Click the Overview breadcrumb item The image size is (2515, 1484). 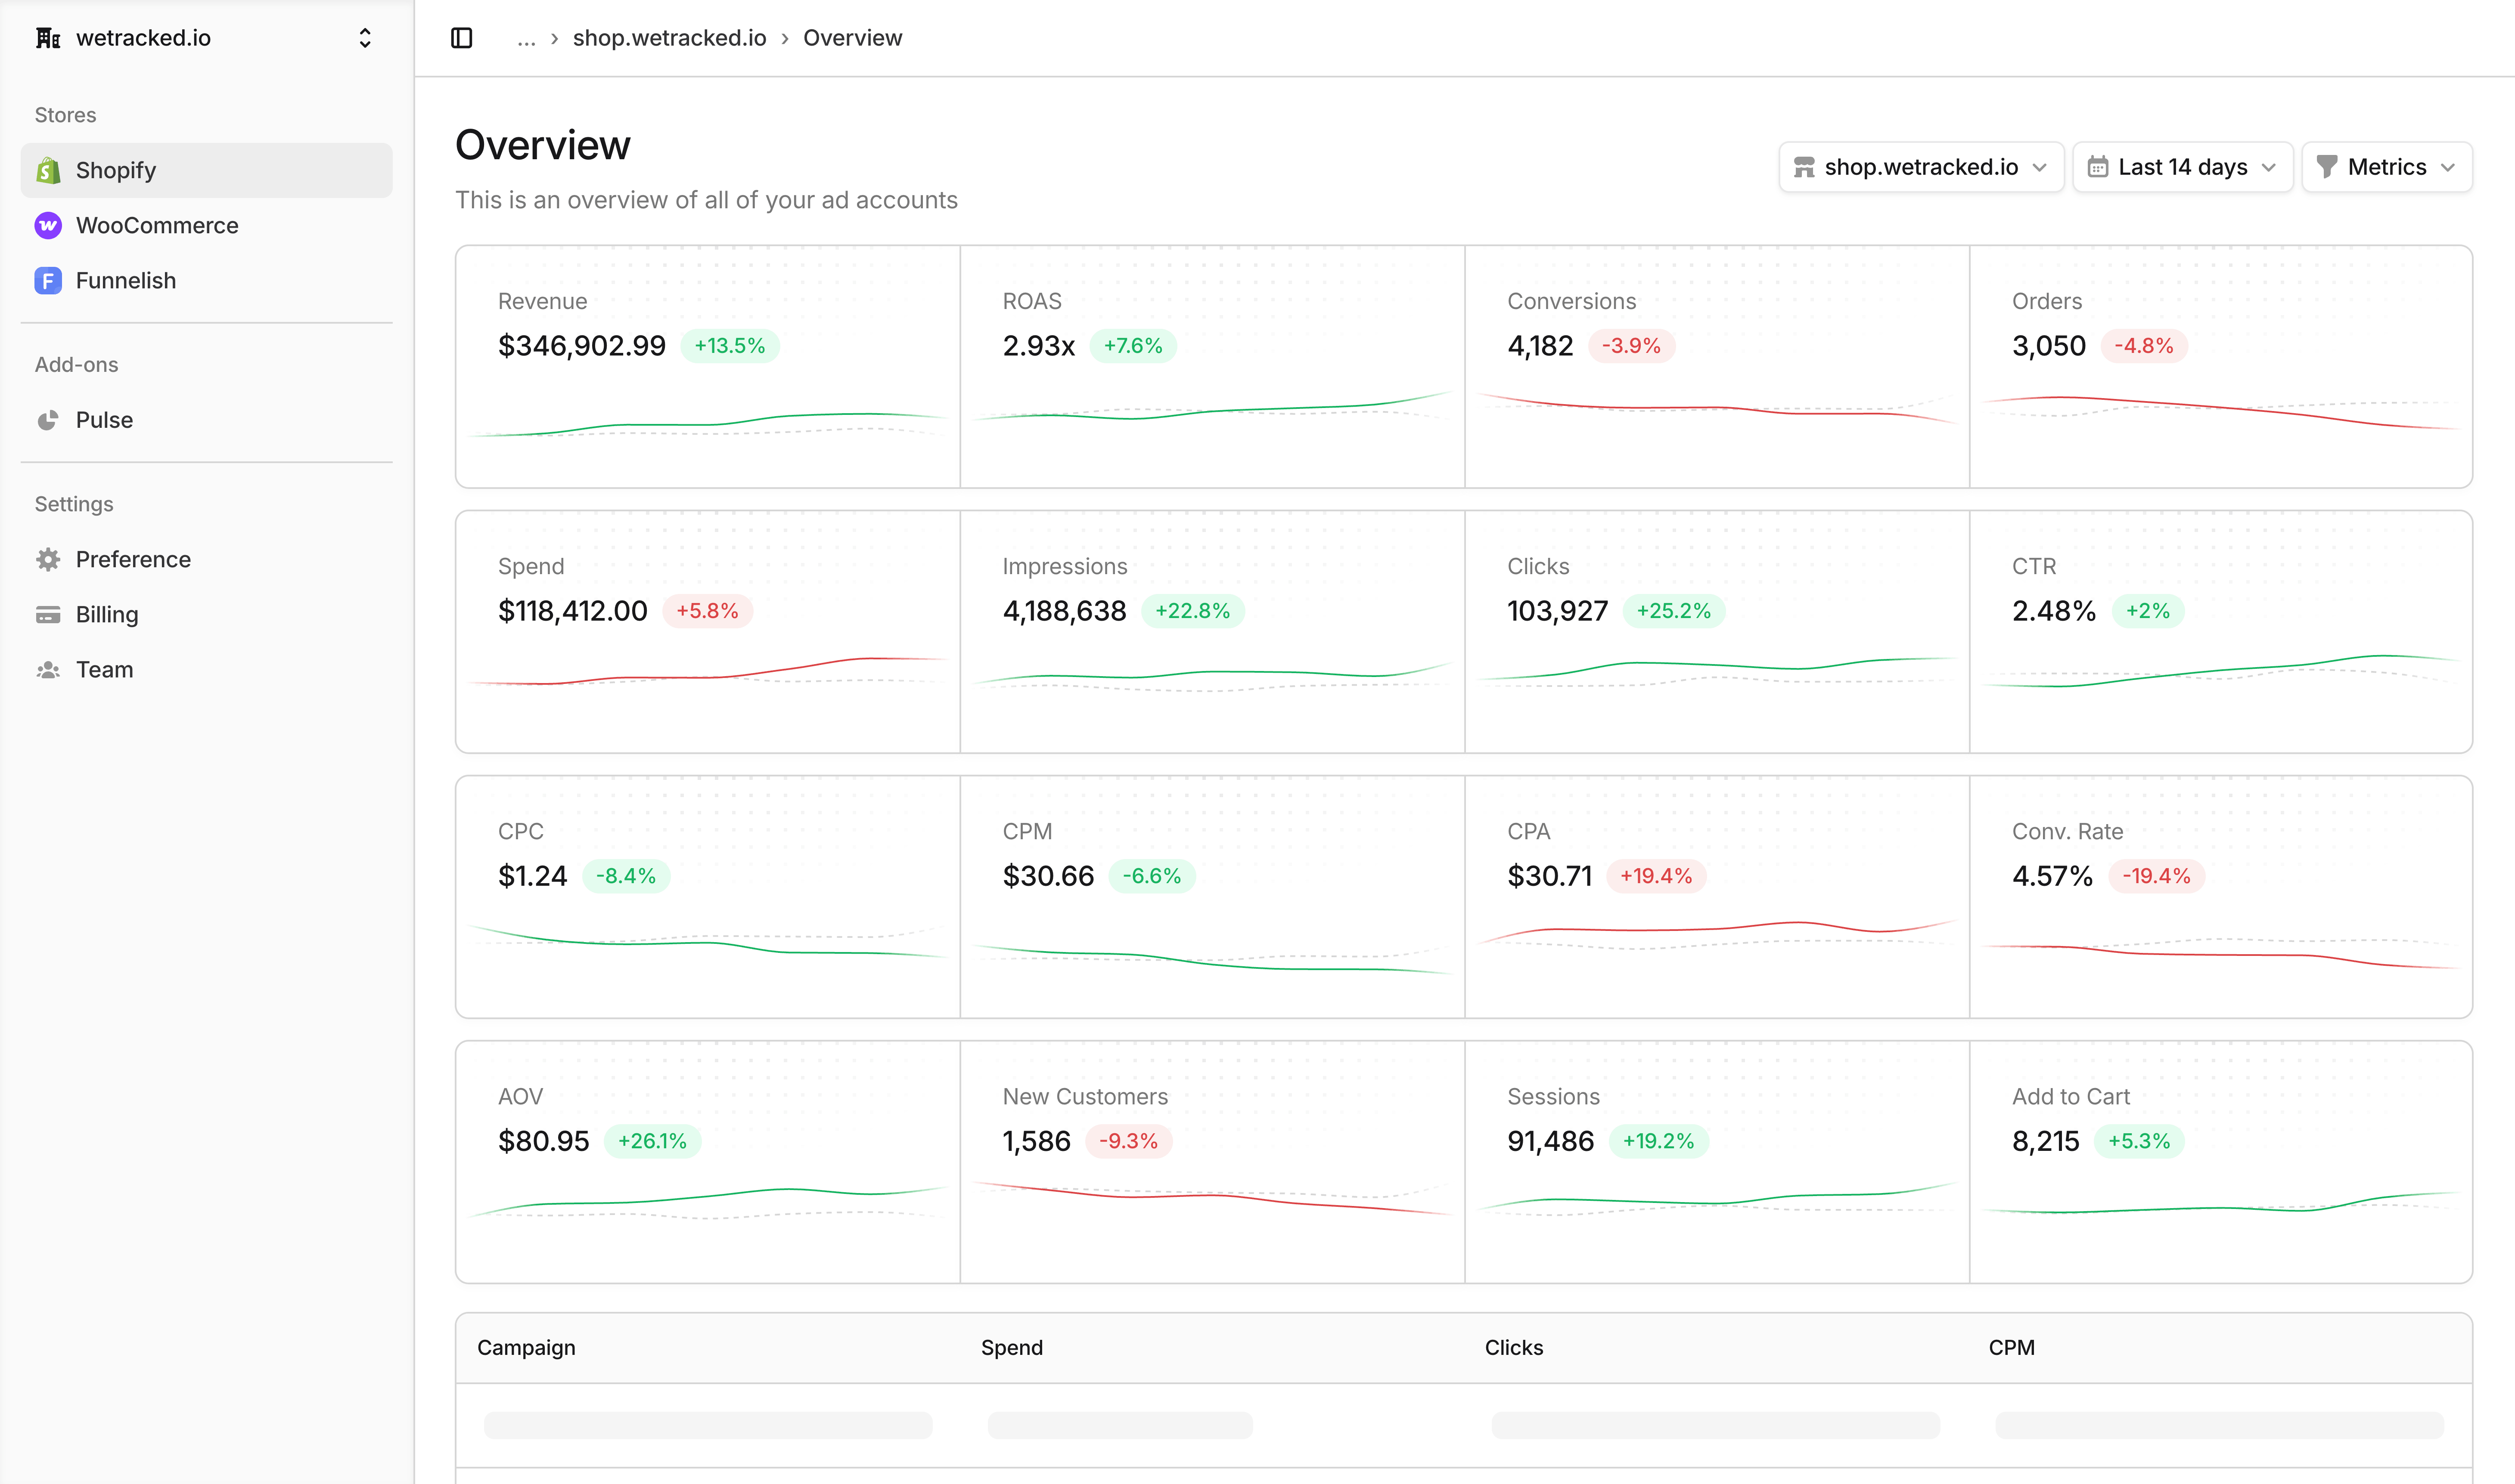click(x=852, y=38)
